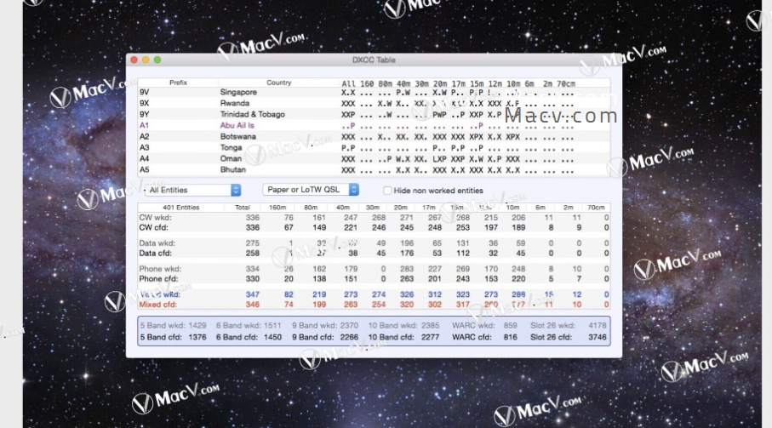This screenshot has height=428, width=772.
Task: Click the A2 prefix cell
Action: 144,136
